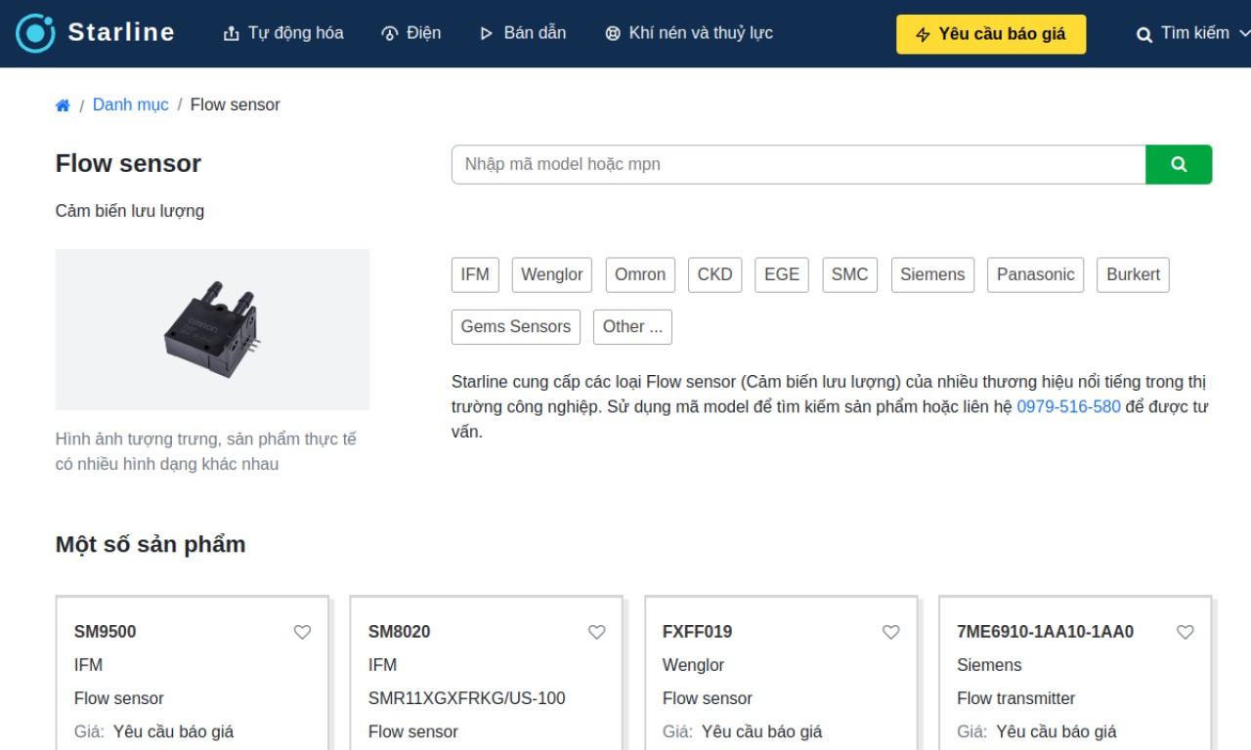Filter by Panasonic brand

(x=1035, y=274)
